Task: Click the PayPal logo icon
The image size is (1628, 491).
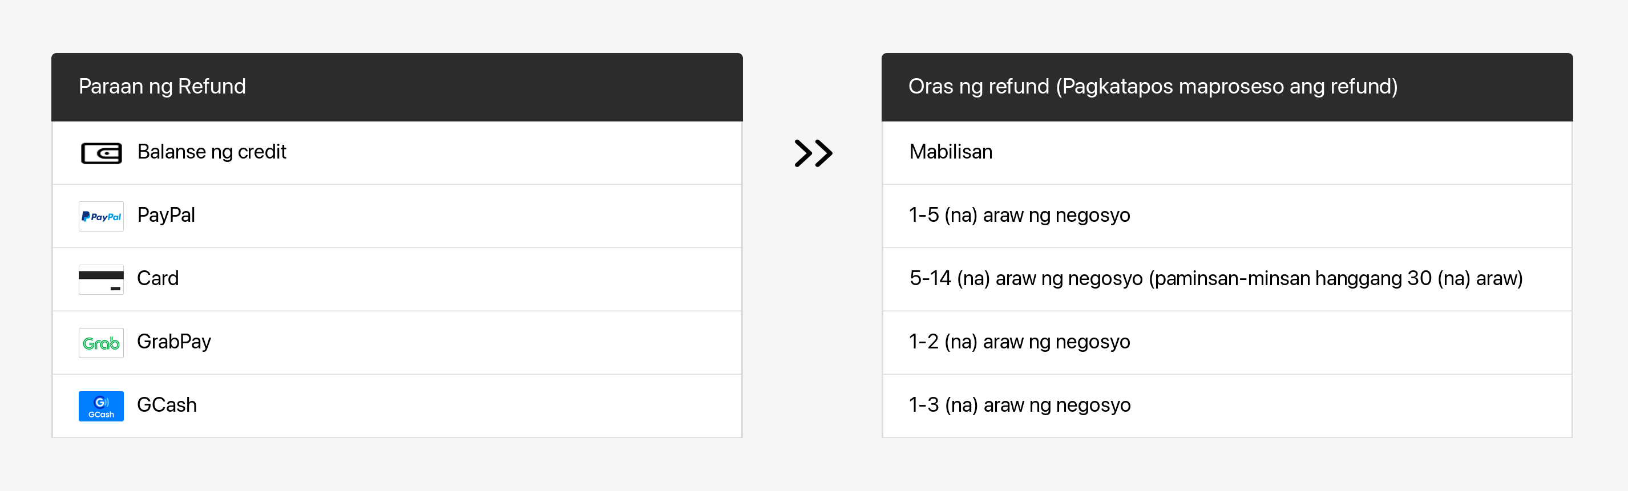Action: (x=101, y=216)
